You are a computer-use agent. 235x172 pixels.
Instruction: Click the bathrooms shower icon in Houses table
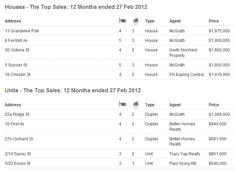point(136,21)
